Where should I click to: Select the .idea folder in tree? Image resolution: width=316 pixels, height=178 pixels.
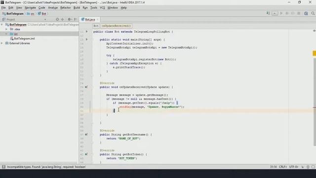tap(15, 29)
